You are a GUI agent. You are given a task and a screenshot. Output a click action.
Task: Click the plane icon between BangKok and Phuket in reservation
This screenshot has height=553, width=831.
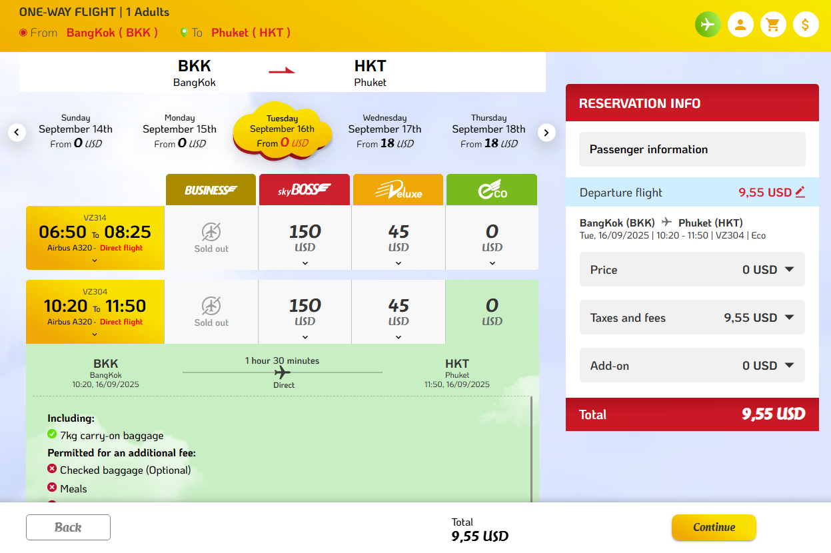pyautogui.click(x=666, y=223)
